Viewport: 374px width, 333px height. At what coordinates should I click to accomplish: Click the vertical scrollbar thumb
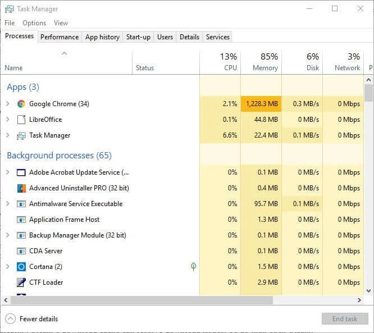pos(369,93)
